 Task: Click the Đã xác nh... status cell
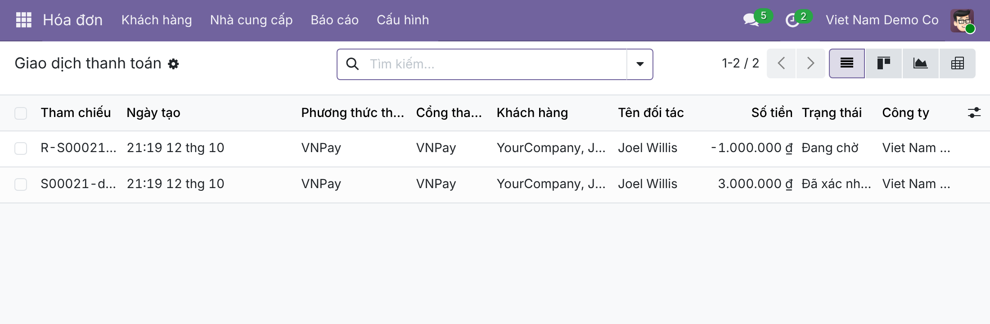point(836,184)
